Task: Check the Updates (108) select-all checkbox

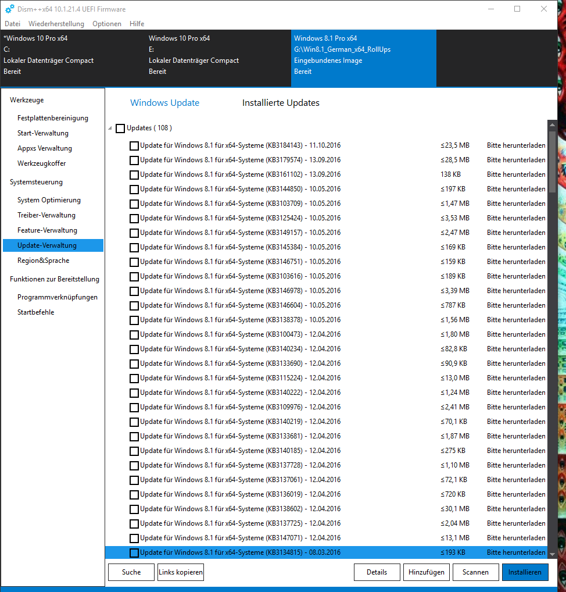Action: [120, 129]
